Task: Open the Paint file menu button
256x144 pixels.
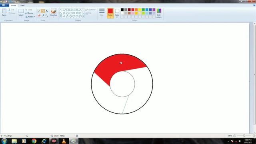Action: 4,5
